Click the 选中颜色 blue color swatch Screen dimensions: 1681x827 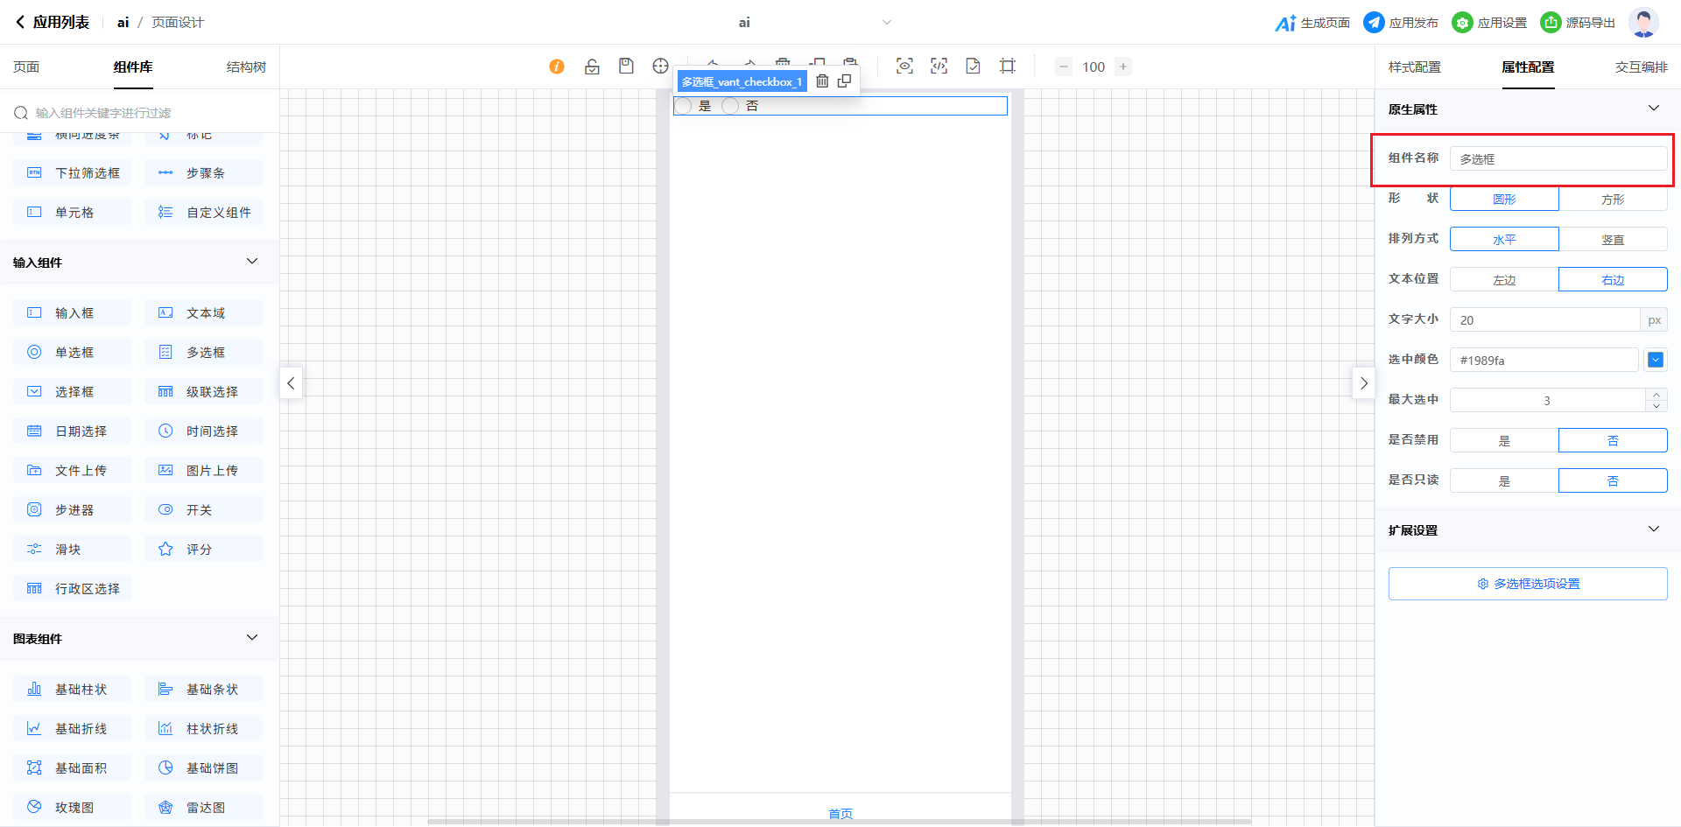(x=1655, y=360)
